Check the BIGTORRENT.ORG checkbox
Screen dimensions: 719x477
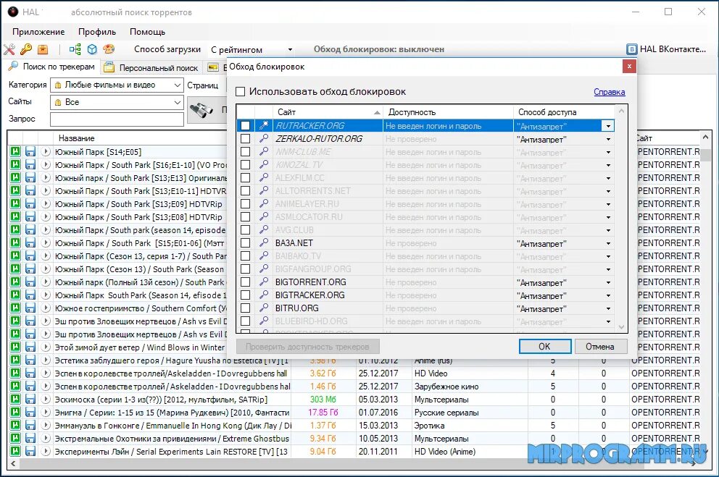click(245, 282)
